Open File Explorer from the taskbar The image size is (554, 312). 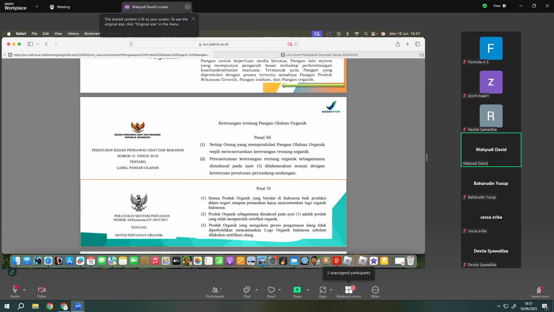point(35,306)
